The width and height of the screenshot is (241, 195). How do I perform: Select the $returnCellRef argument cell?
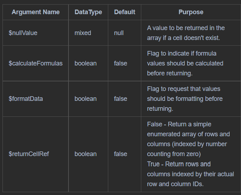click(29, 154)
